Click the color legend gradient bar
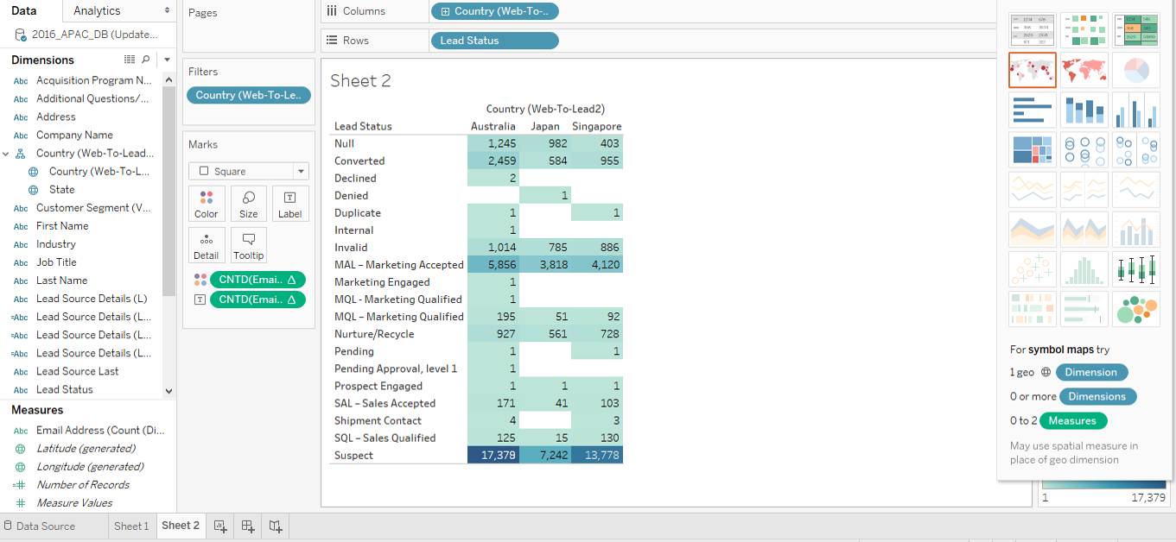Image resolution: width=1176 pixels, height=542 pixels. point(1103,484)
